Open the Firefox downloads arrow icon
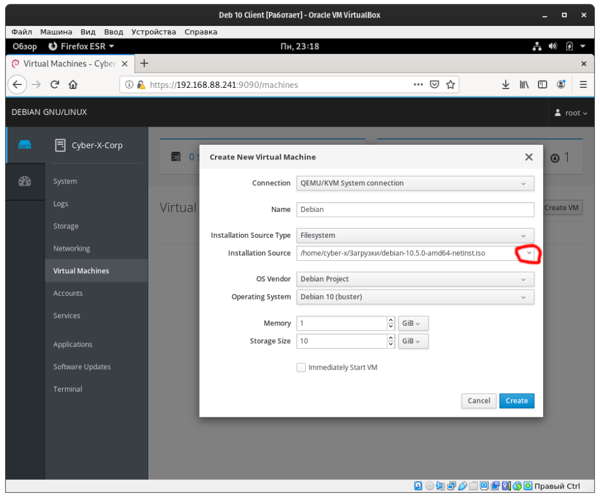600x498 pixels. 506,84
